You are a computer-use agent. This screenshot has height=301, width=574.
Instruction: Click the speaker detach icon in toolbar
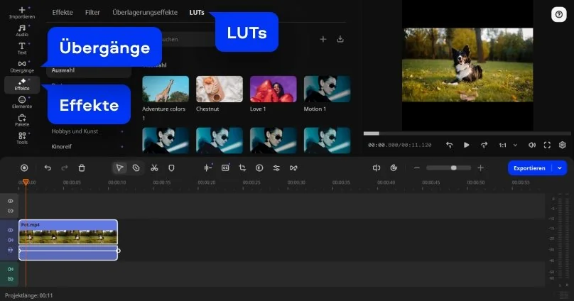(377, 168)
